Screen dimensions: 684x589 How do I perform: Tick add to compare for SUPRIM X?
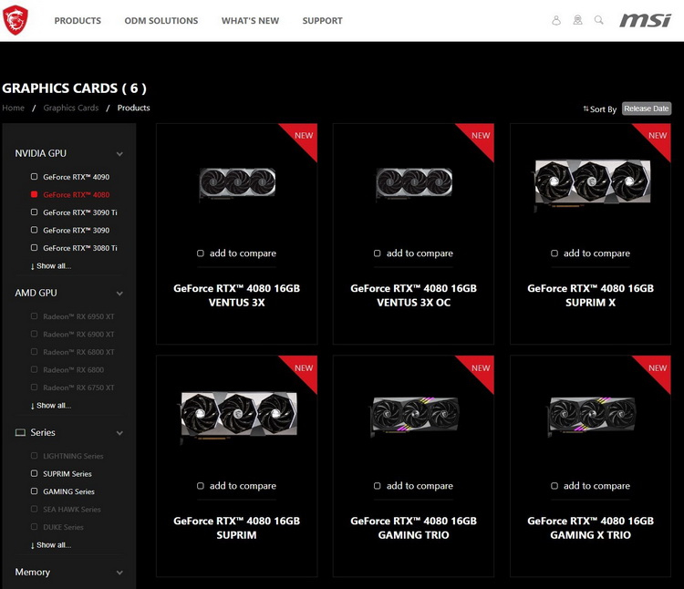point(554,253)
